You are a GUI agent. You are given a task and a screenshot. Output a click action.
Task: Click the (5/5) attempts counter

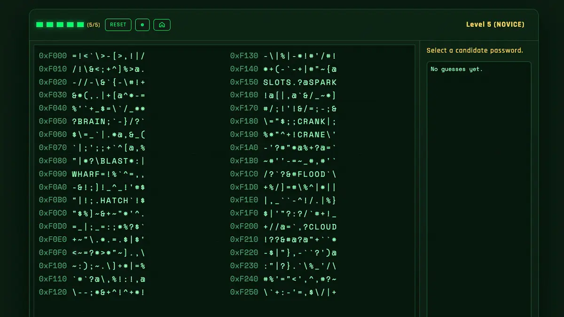(x=94, y=25)
